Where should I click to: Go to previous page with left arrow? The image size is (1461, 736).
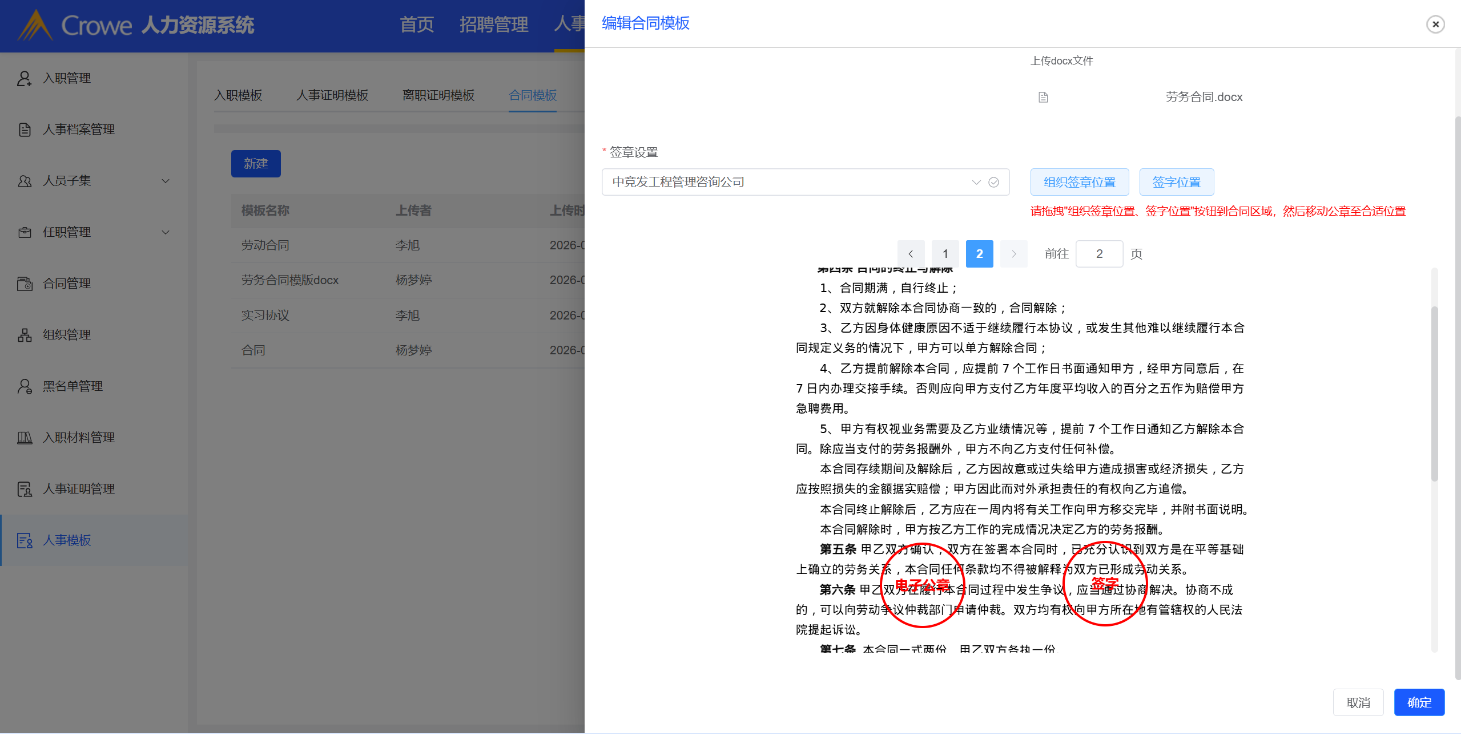911,254
